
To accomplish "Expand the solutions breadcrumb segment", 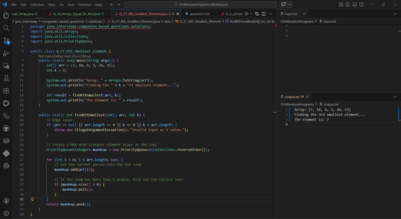I will (x=95, y=21).
